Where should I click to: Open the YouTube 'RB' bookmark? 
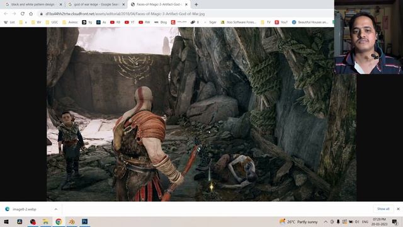[x=115, y=23]
